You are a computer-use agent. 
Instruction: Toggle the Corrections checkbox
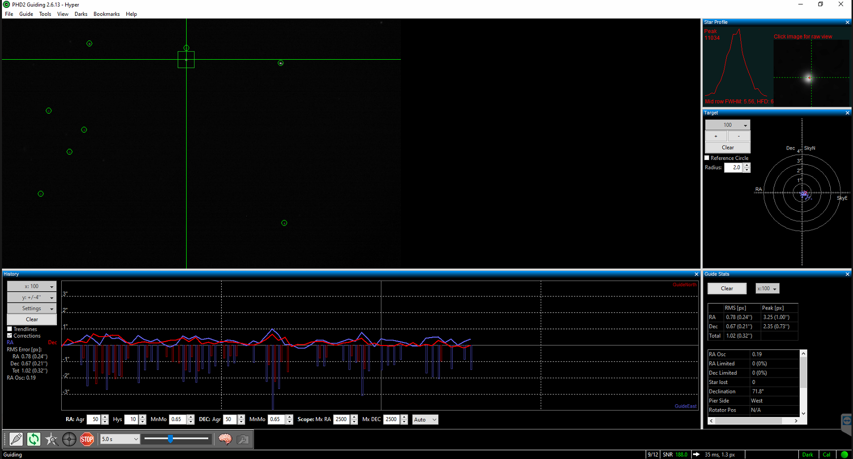coord(9,336)
